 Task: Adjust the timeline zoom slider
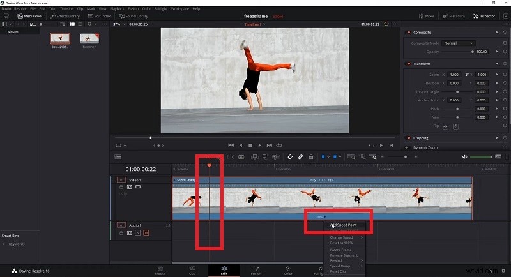pos(399,157)
